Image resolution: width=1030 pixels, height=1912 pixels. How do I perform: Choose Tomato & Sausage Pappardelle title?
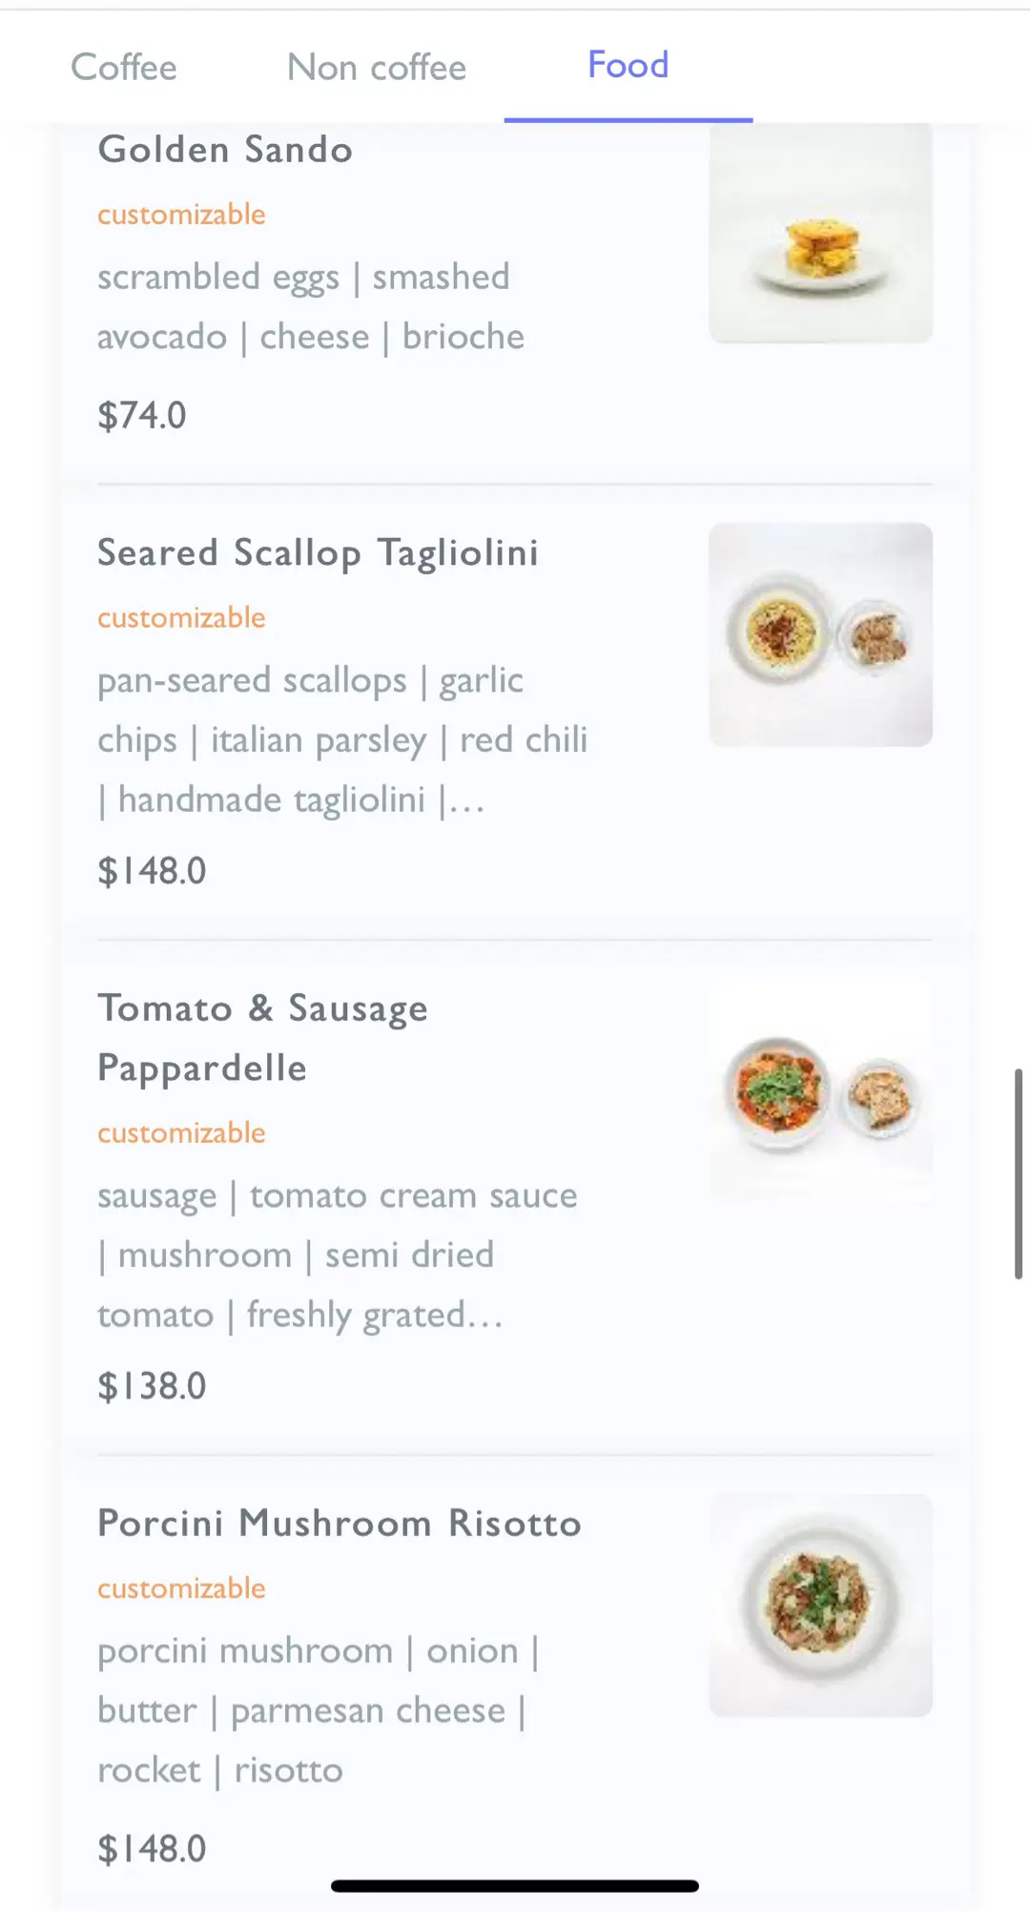pos(262,1038)
